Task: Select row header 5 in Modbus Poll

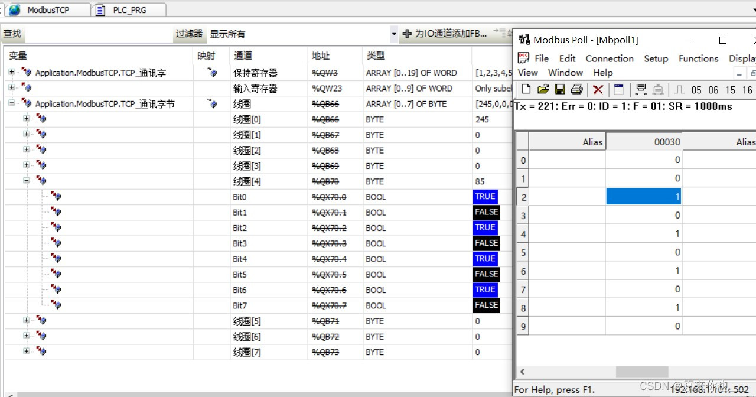Action: [523, 252]
